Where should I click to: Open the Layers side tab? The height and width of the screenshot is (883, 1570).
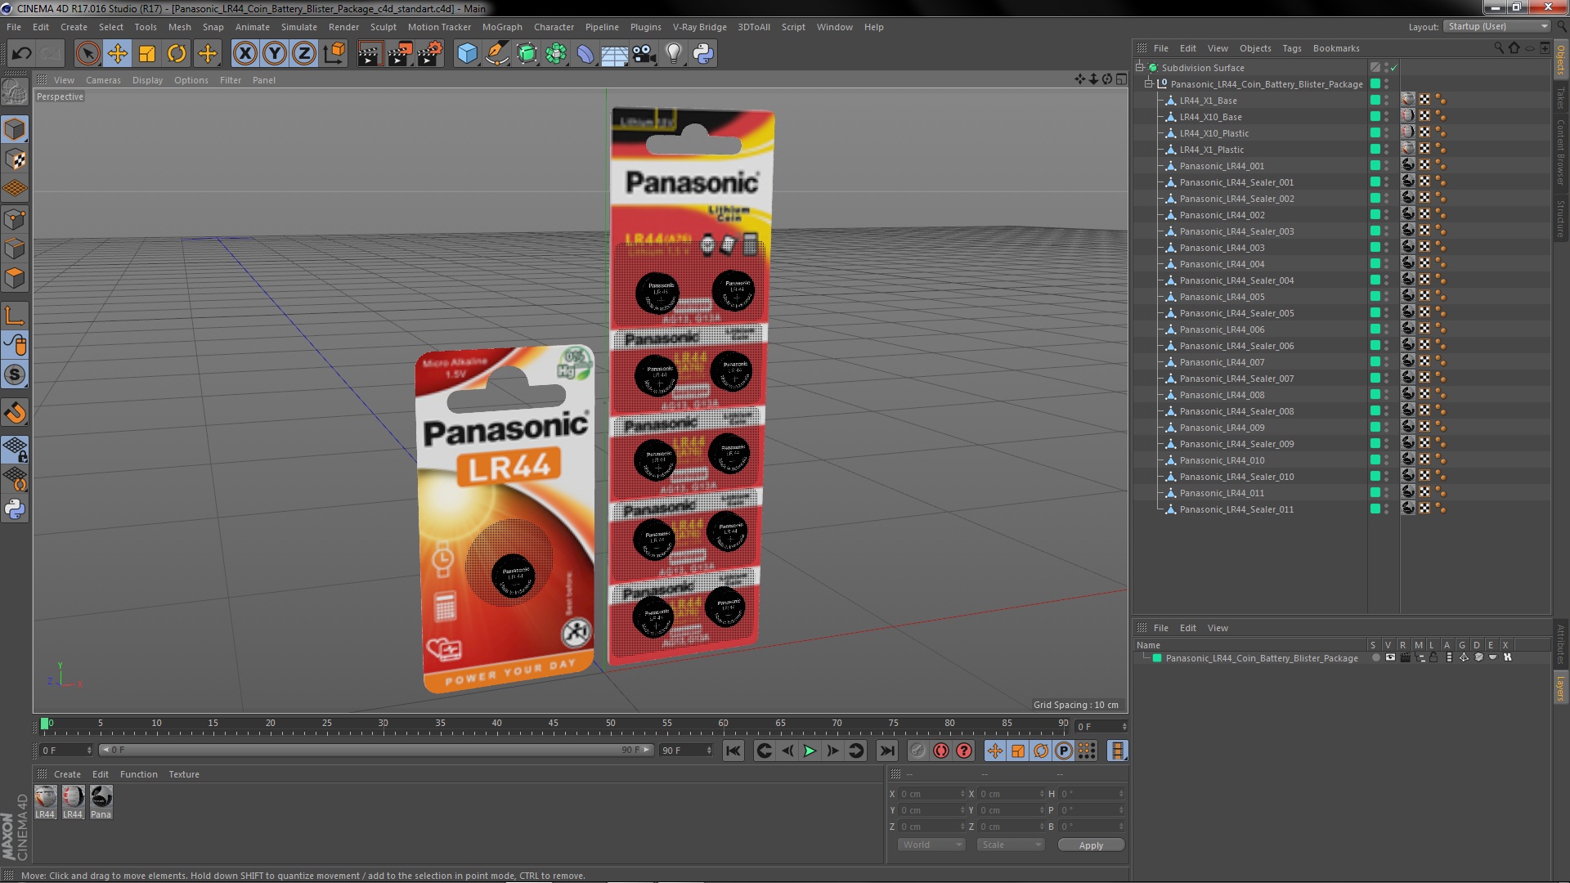click(1560, 688)
